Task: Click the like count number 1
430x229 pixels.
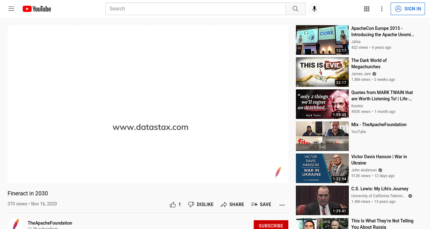Action: (x=180, y=204)
